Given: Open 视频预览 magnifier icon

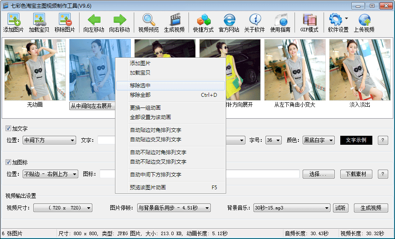Looking at the screenshot, I should (x=148, y=23).
